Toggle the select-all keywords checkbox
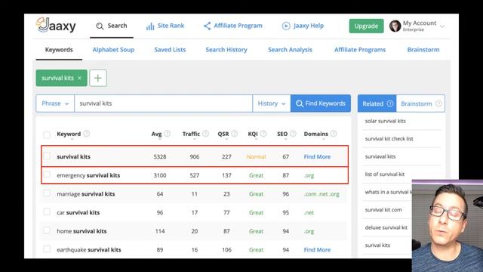The image size is (483, 272). (47, 134)
